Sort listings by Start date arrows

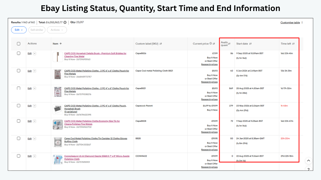pos(250,44)
